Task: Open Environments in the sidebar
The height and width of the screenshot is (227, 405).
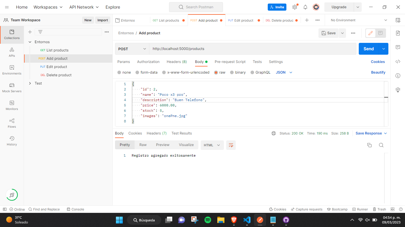Action: point(12,70)
